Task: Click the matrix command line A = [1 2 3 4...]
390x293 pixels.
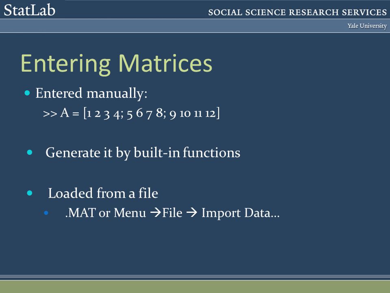Action: [131, 114]
